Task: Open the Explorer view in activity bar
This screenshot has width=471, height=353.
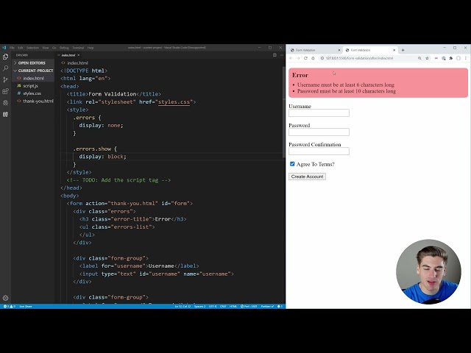Action: tap(5, 57)
